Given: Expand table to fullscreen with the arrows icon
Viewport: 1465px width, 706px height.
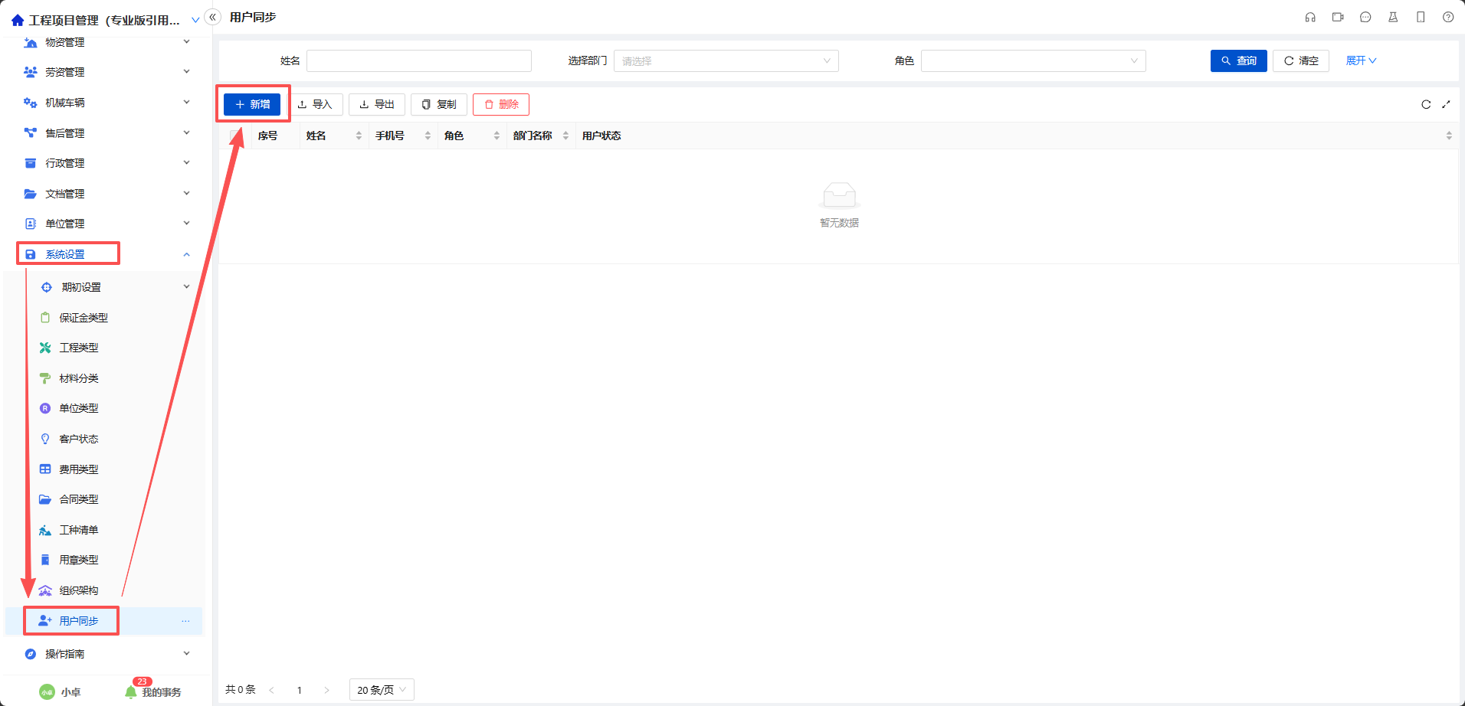Looking at the screenshot, I should (x=1446, y=104).
